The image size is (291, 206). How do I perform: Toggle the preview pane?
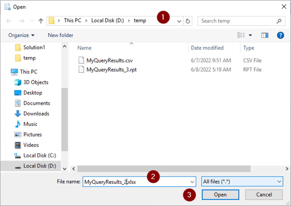point(265,35)
